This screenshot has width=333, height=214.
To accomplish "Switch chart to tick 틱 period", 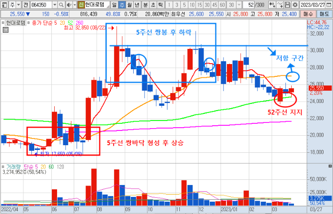I will pos(161,4).
